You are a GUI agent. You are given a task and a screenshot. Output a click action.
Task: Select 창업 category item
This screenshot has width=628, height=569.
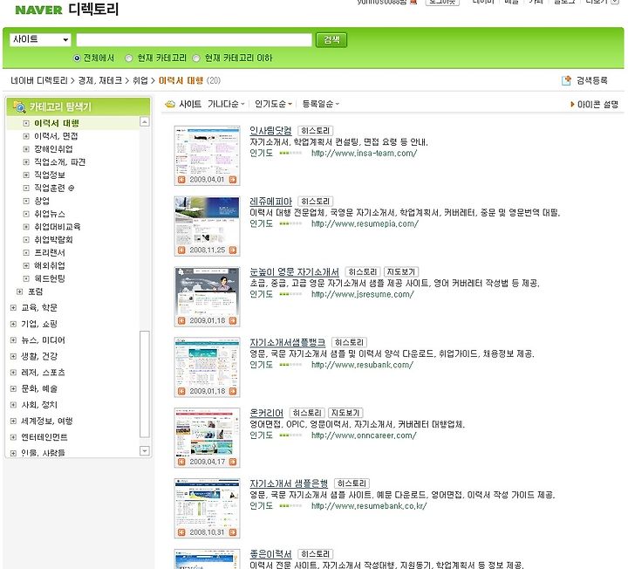click(42, 201)
